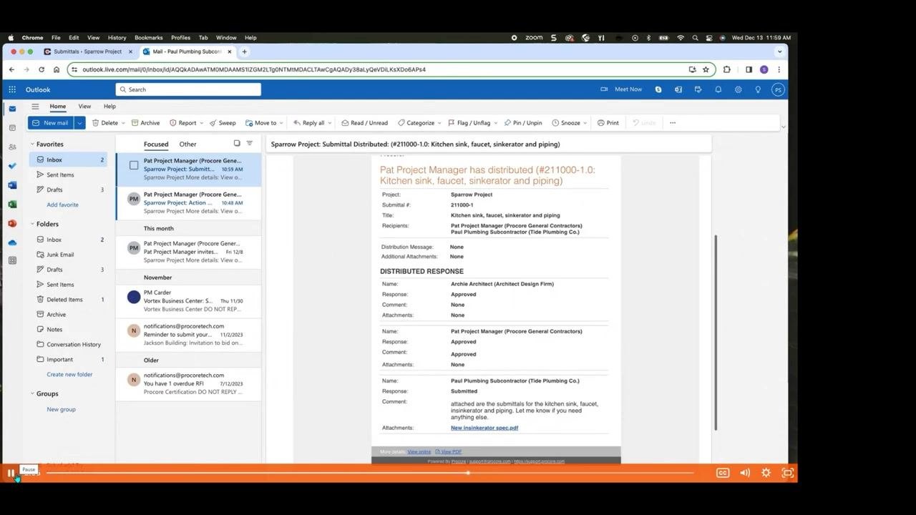
Task: Open the New insinkerator spec.pdf attachment link
Action: pyautogui.click(x=484, y=428)
